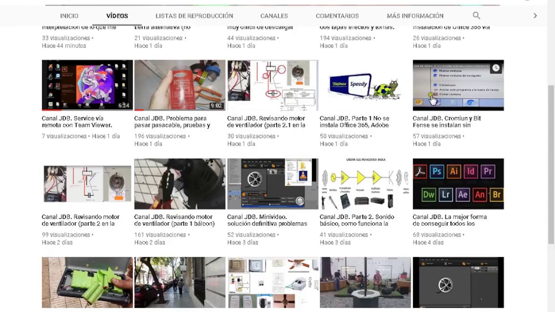The width and height of the screenshot is (555, 312).
Task: Open title 'Cromiun y Bit Fense se instalan sin'
Action: (x=447, y=122)
